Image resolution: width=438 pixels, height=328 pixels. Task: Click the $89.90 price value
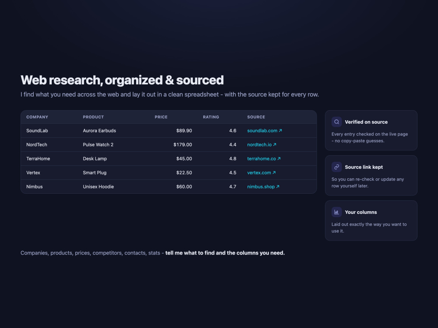184,130
